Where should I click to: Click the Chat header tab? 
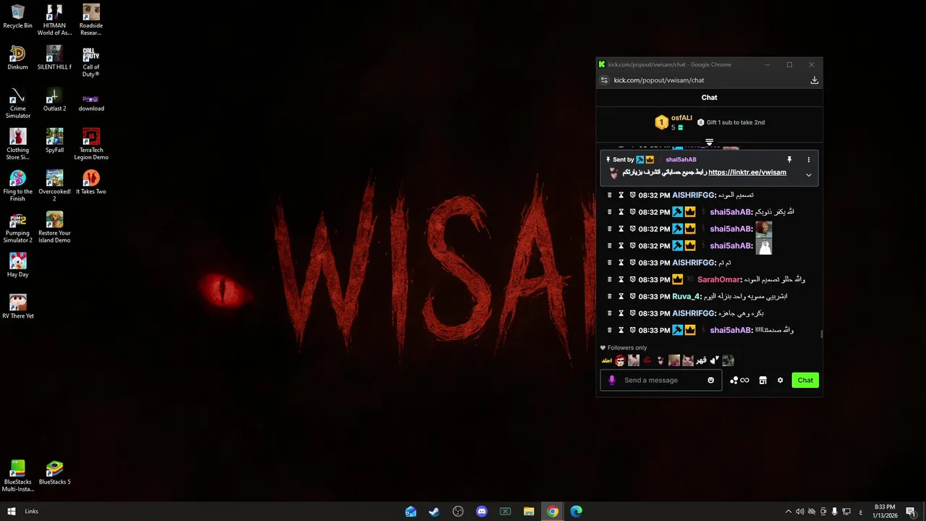click(x=709, y=98)
